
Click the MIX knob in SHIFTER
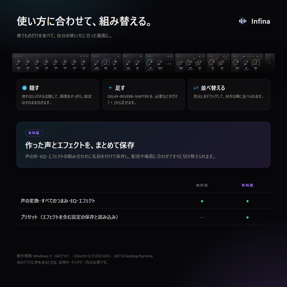click(x=256, y=63)
